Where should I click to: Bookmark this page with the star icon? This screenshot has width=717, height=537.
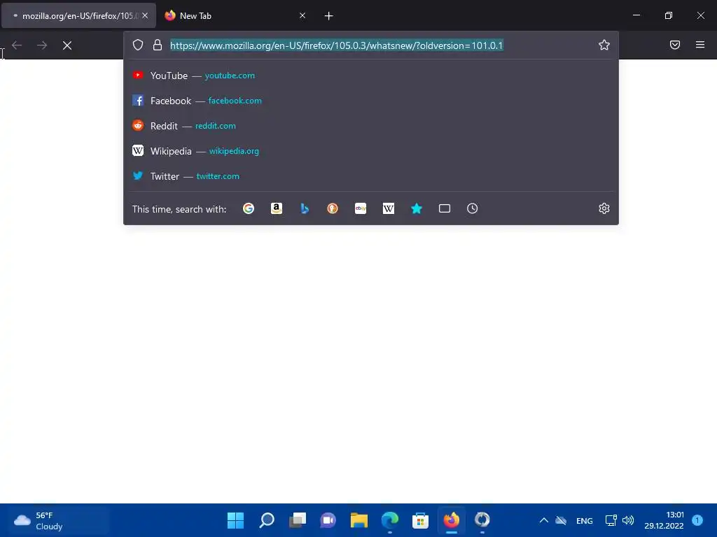(604, 45)
